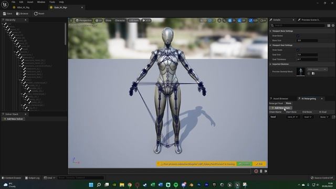The image size is (336, 189).
Task: Click Add New Chain
Action: 280,108
